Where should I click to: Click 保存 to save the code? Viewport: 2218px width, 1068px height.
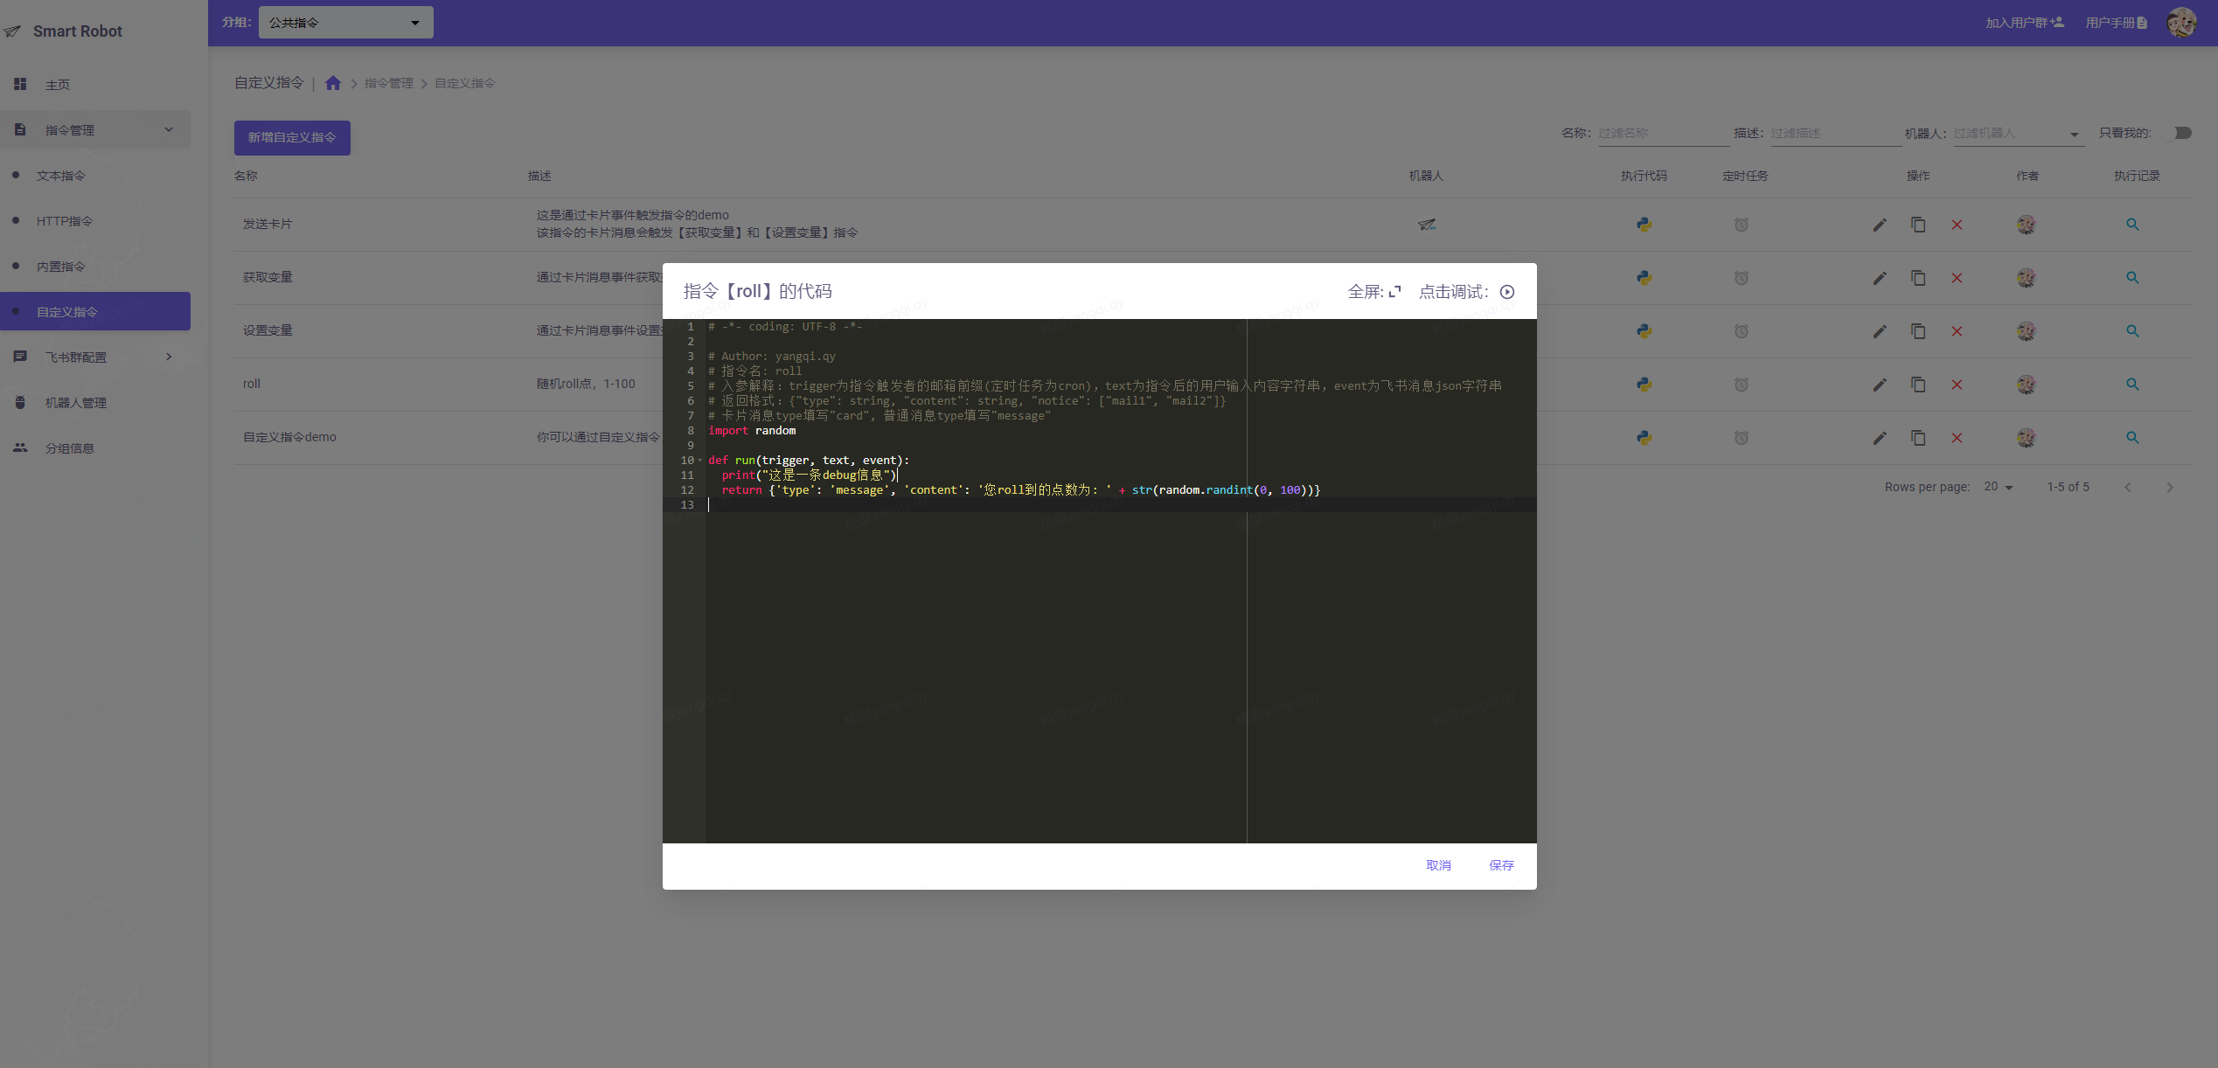1501,865
